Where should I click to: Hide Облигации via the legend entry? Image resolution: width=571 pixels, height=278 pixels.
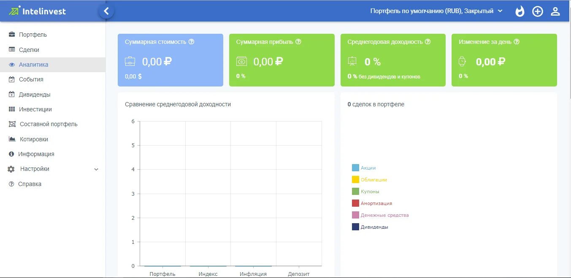click(x=372, y=179)
